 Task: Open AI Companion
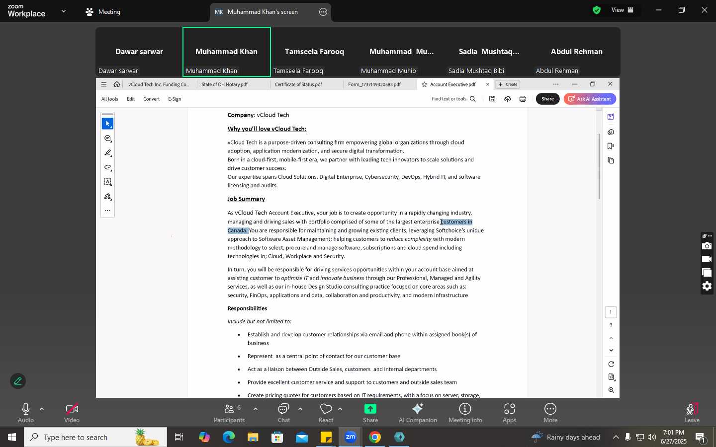(x=418, y=413)
